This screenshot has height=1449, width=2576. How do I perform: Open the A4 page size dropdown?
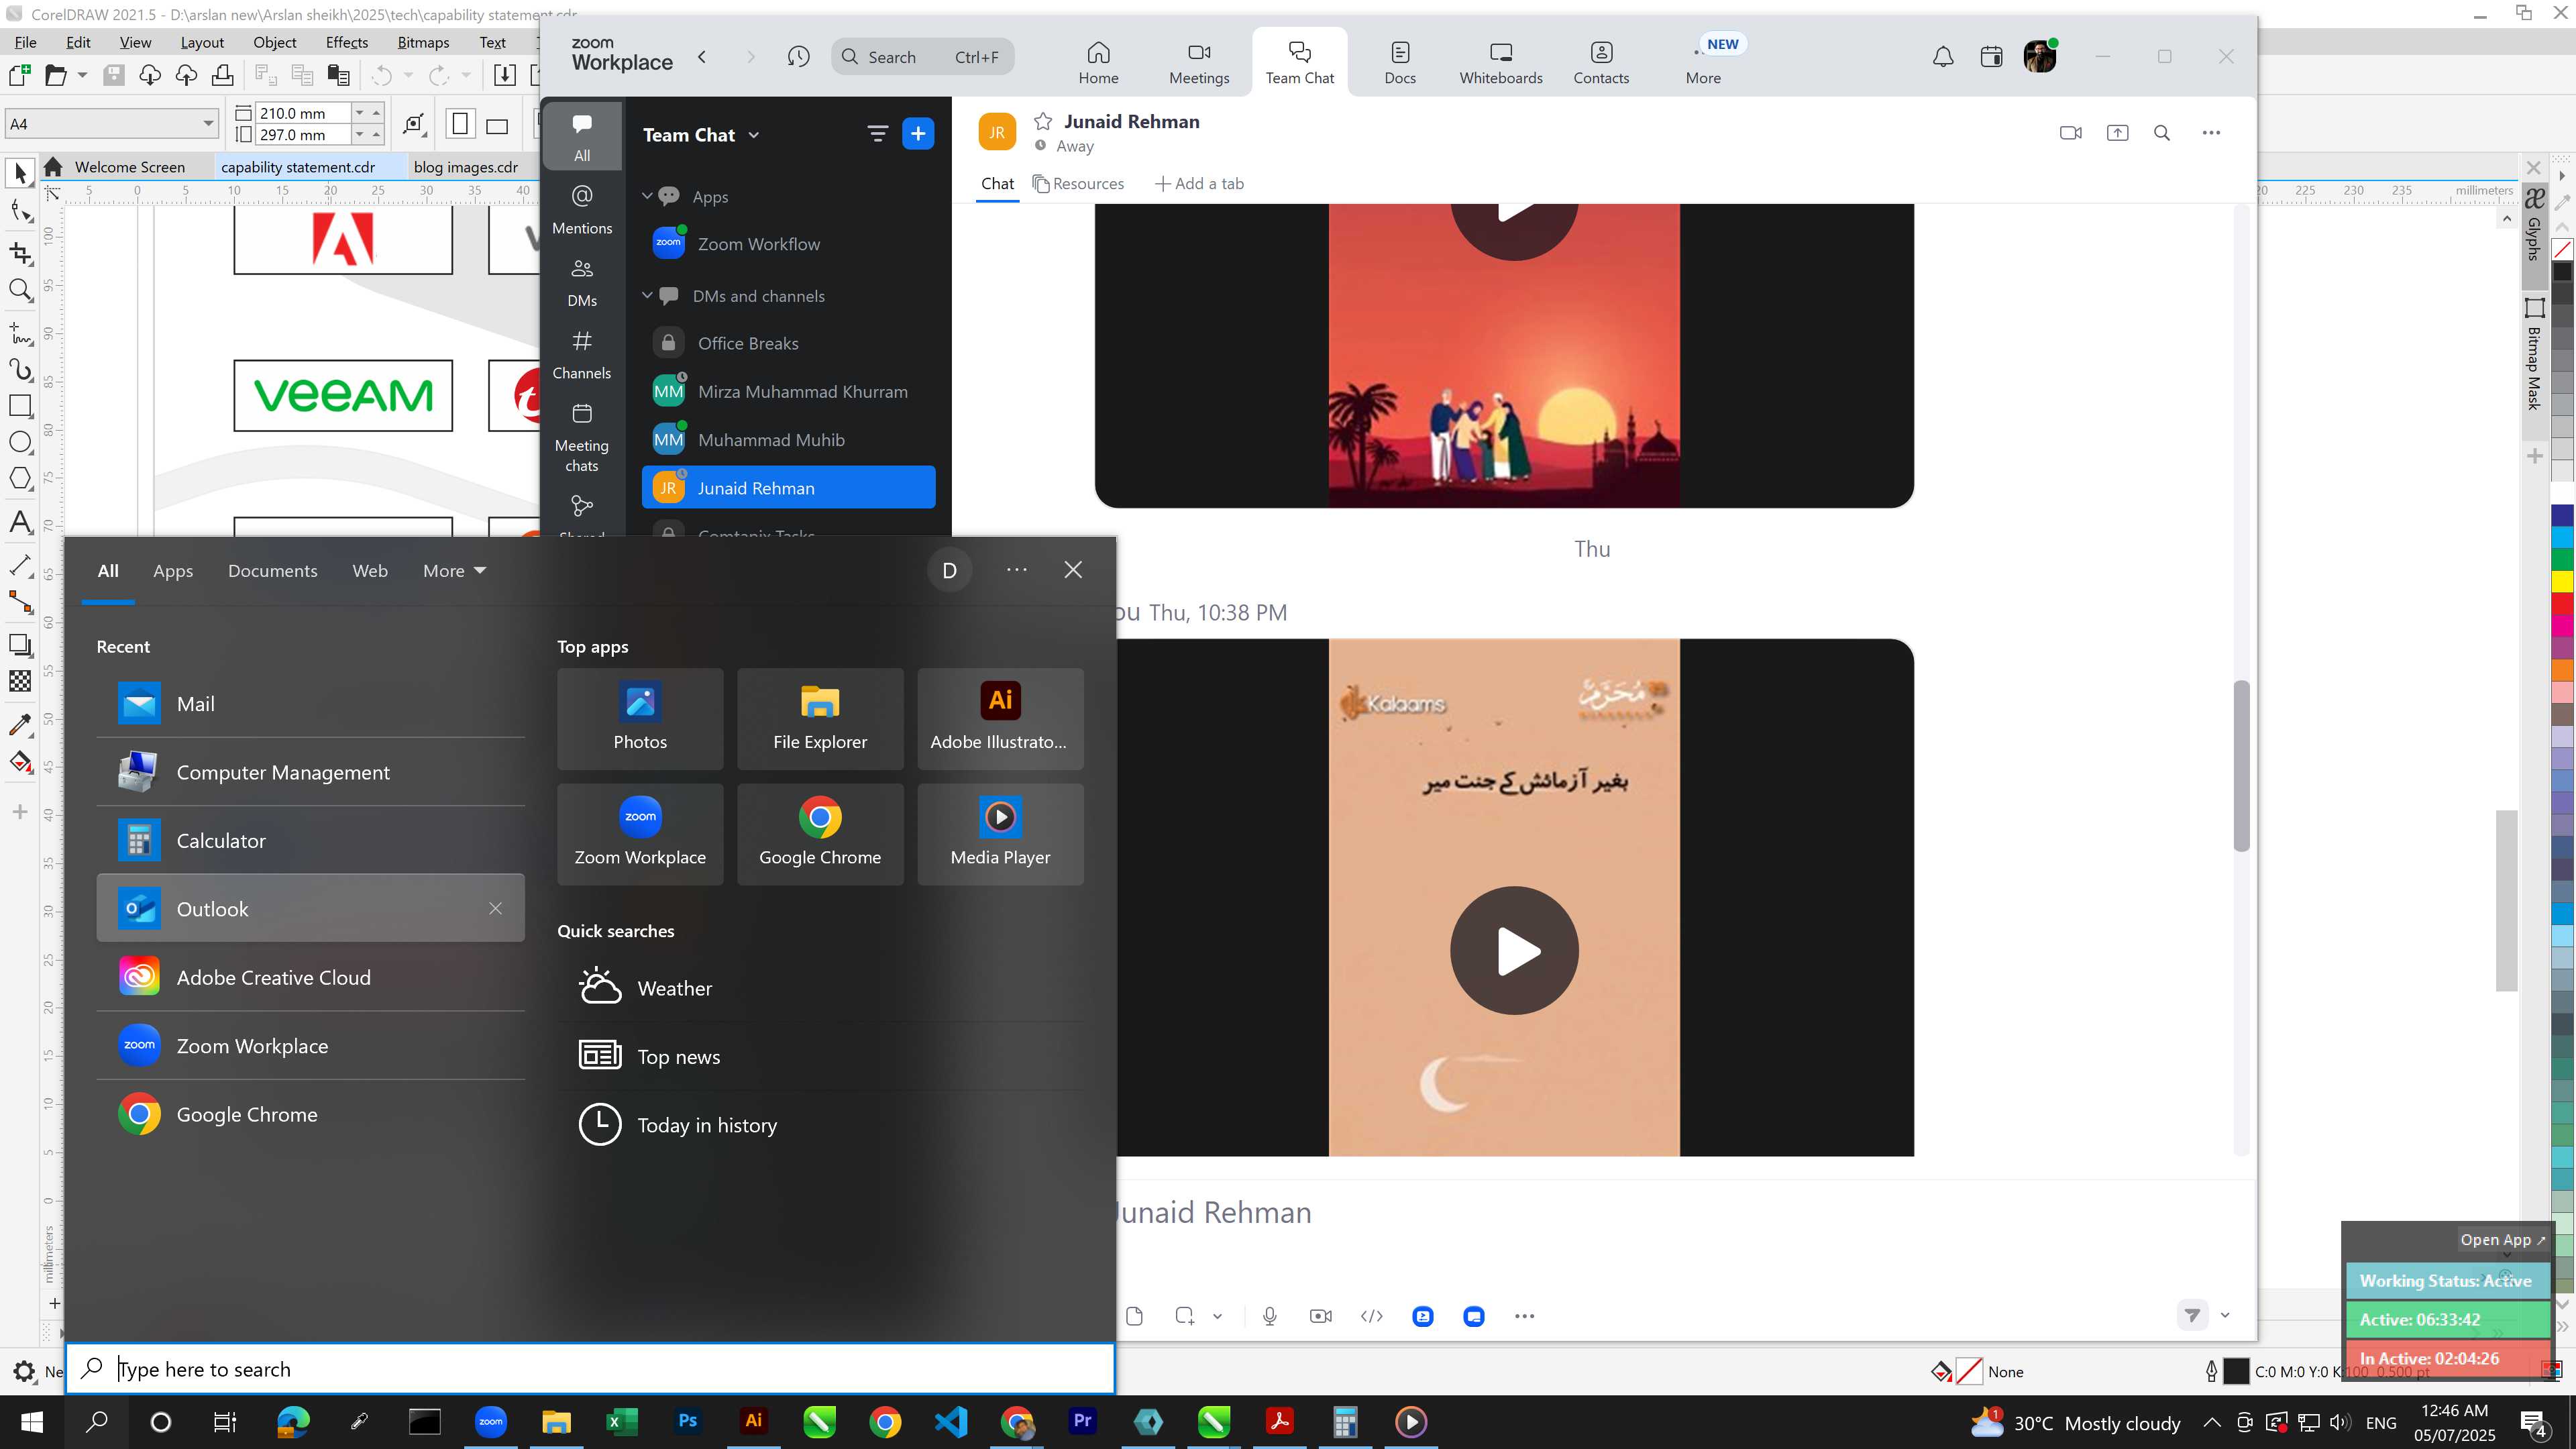209,124
